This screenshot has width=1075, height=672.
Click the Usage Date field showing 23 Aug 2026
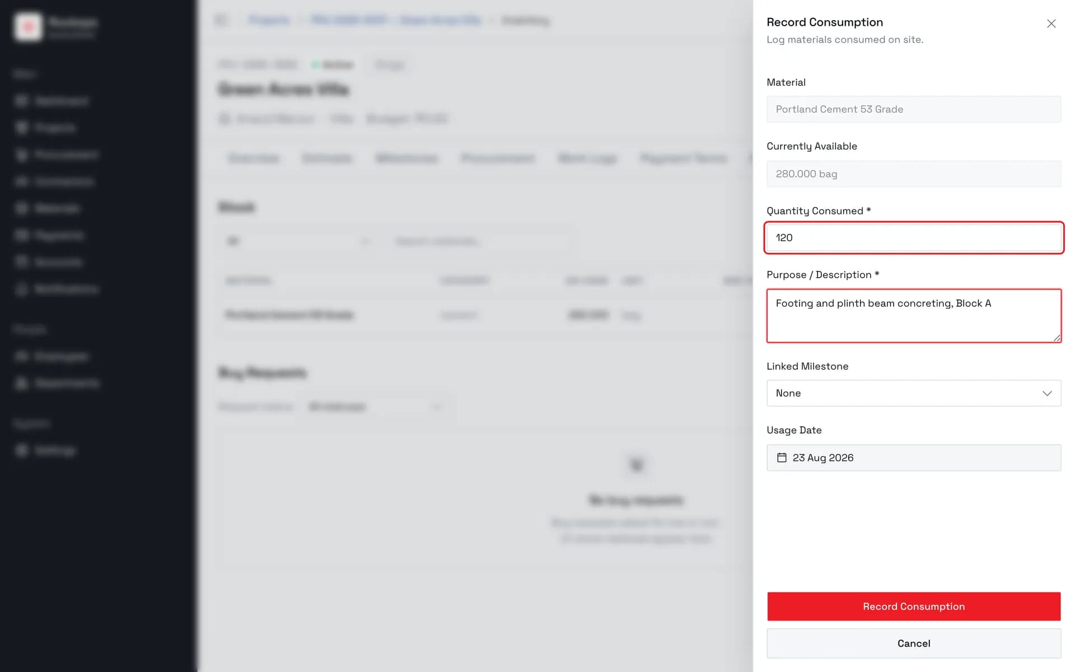coord(914,458)
